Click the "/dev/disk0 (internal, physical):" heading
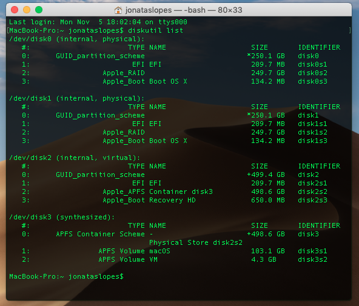 pyautogui.click(x=76, y=39)
